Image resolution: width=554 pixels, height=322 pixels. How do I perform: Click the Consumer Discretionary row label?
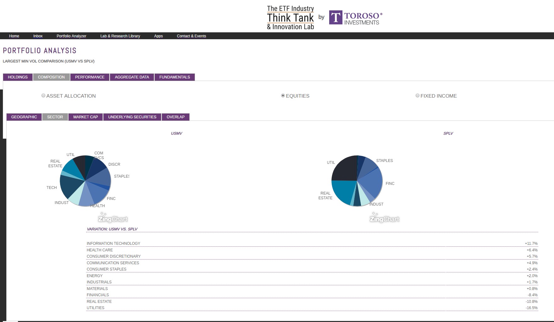pos(114,256)
